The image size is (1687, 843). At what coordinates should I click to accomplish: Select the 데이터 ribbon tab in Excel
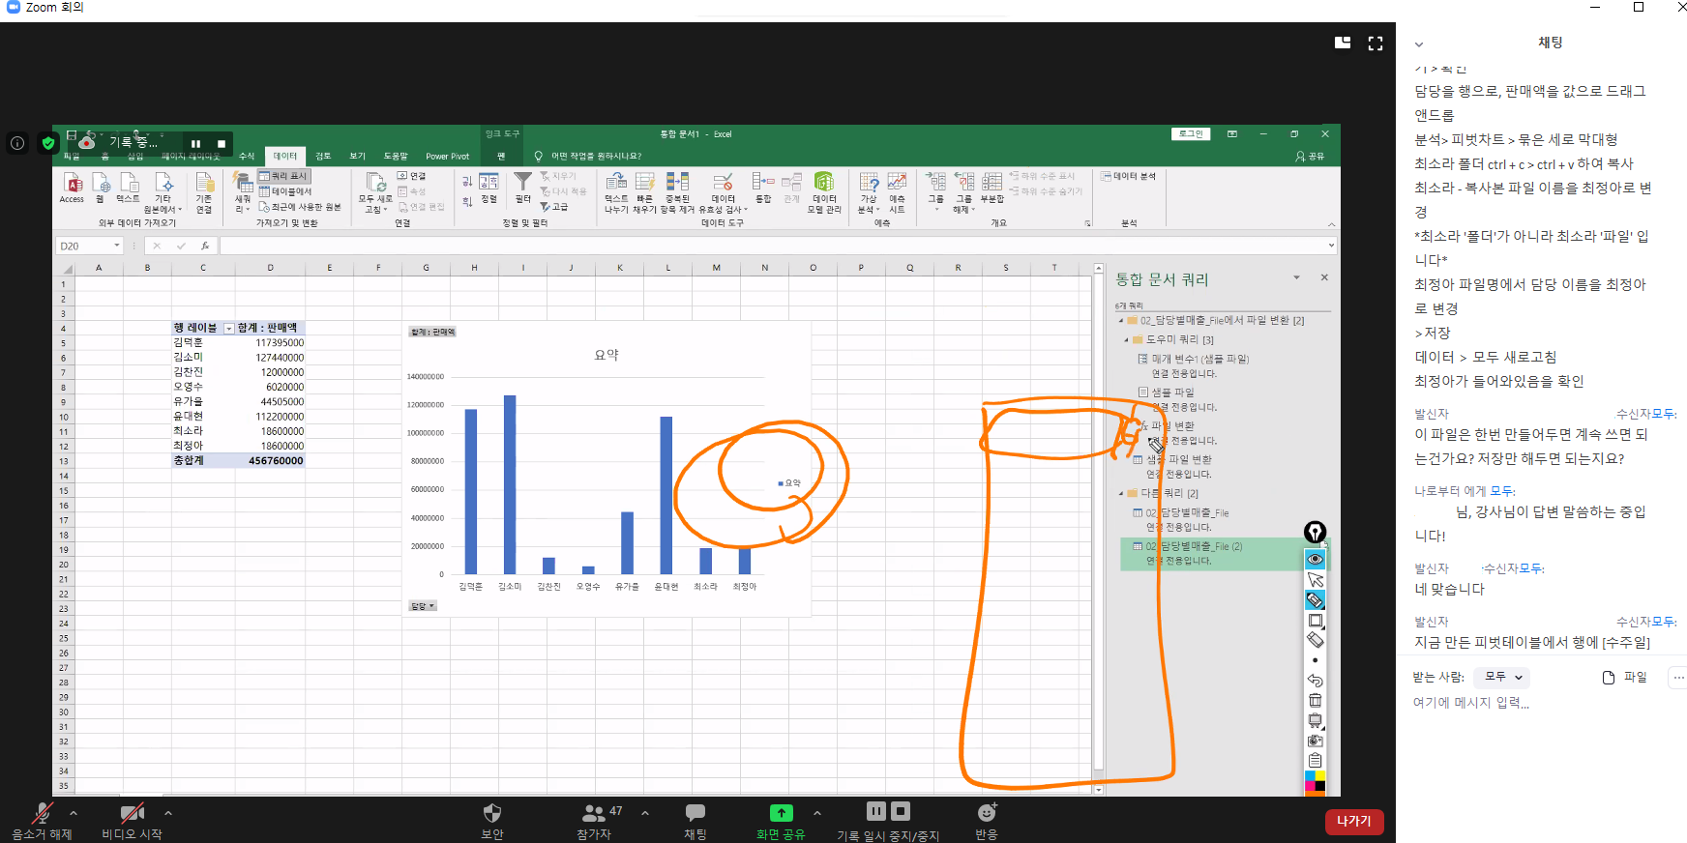click(x=284, y=156)
